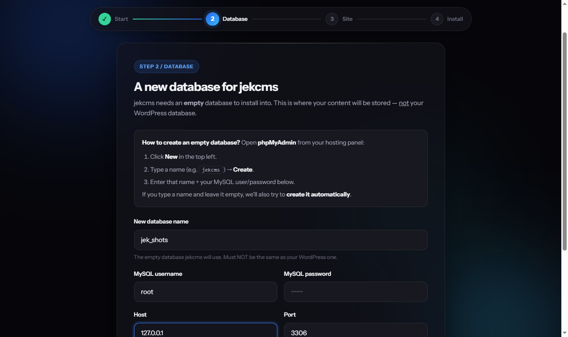This screenshot has width=568, height=337.
Task: Click the MySQL username field containing root
Action: point(205,292)
